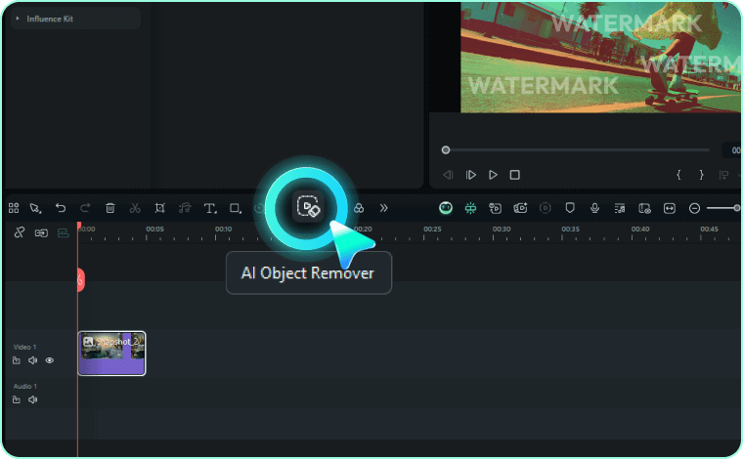This screenshot has width=743, height=459.
Task: Click the color effects circles icon
Action: point(358,208)
